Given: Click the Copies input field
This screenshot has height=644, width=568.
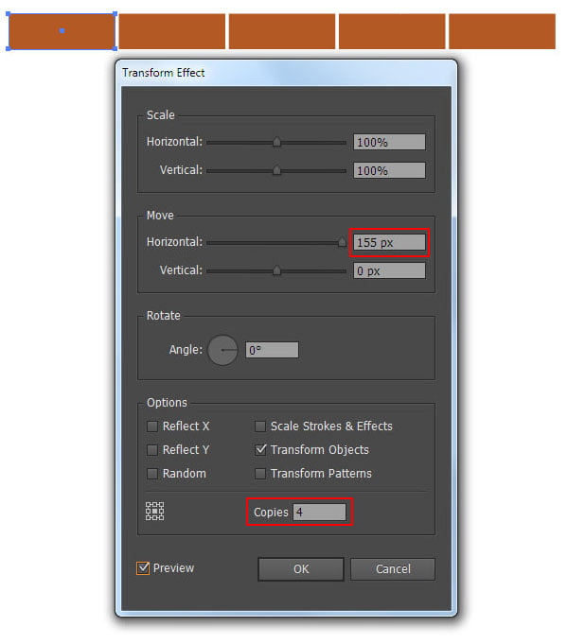Looking at the screenshot, I should pos(319,513).
